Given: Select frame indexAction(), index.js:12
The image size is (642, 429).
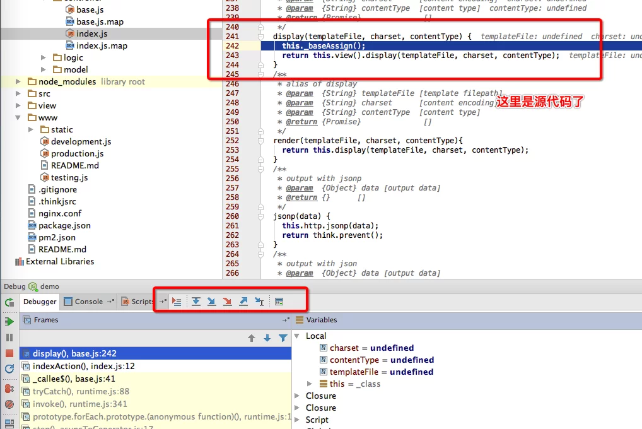Looking at the screenshot, I should coord(156,367).
